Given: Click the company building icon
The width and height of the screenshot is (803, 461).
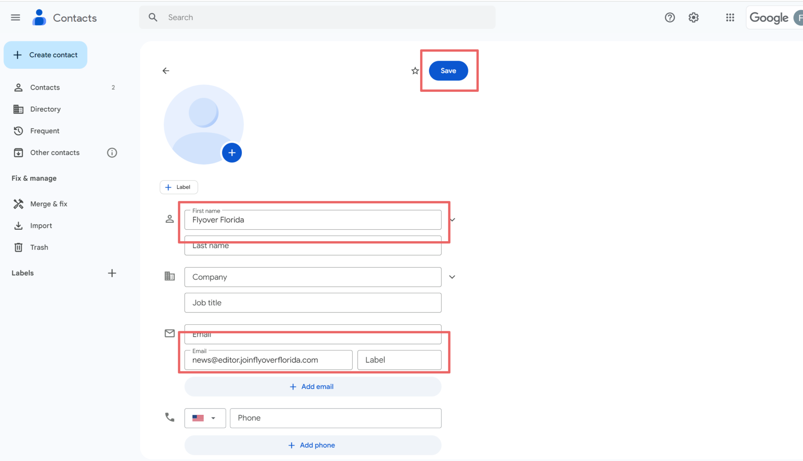Looking at the screenshot, I should (170, 277).
